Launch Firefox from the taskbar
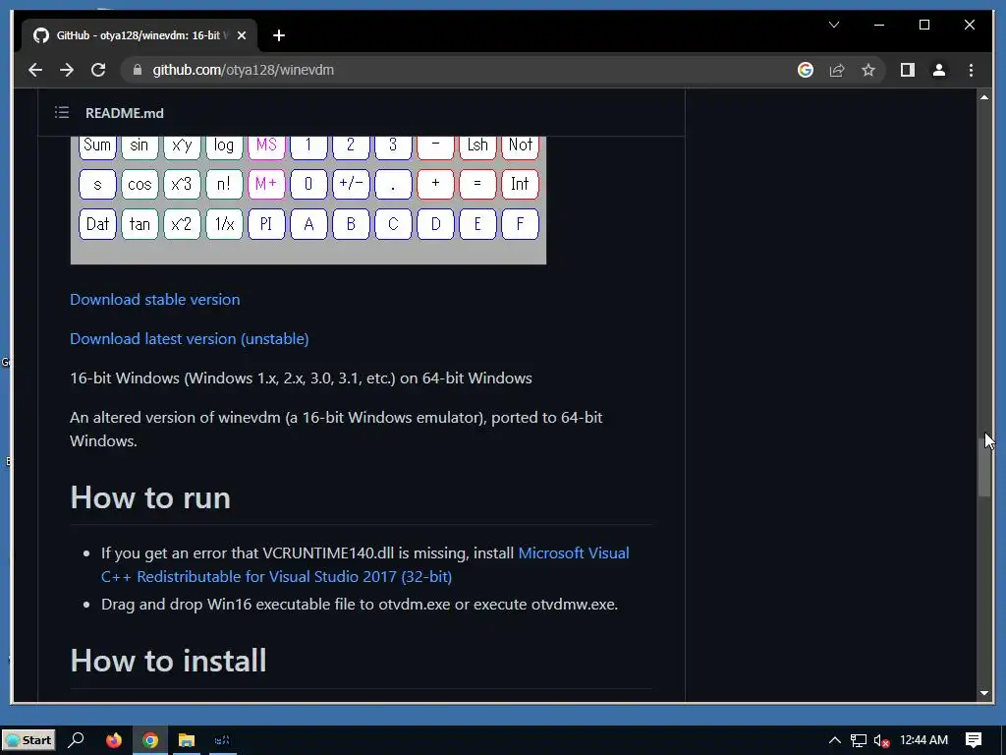The image size is (1006, 755). tap(114, 740)
